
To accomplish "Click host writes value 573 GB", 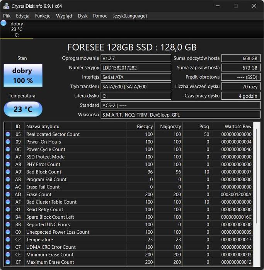I will pyautogui.click(x=241, y=68).
